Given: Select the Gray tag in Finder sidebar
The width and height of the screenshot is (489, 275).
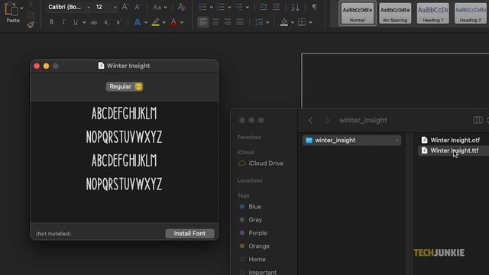Looking at the screenshot, I should click(x=251, y=220).
